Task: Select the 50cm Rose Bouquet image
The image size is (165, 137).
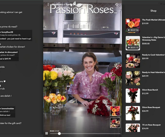Action: tap(133, 113)
